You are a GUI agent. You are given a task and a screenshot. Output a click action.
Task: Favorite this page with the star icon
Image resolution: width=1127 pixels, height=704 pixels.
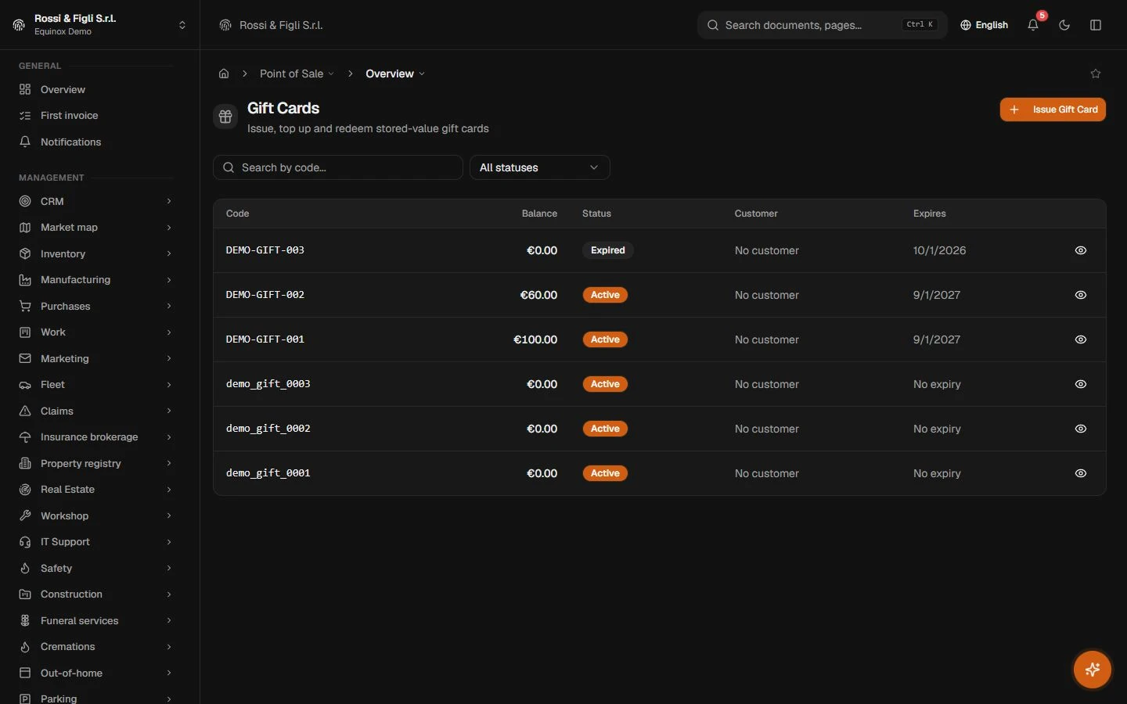pos(1096,74)
